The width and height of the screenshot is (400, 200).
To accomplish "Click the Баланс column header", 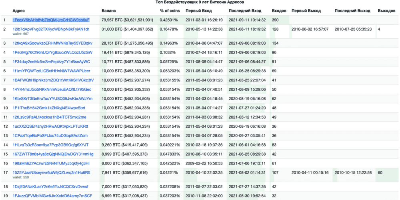I will 109,11.
